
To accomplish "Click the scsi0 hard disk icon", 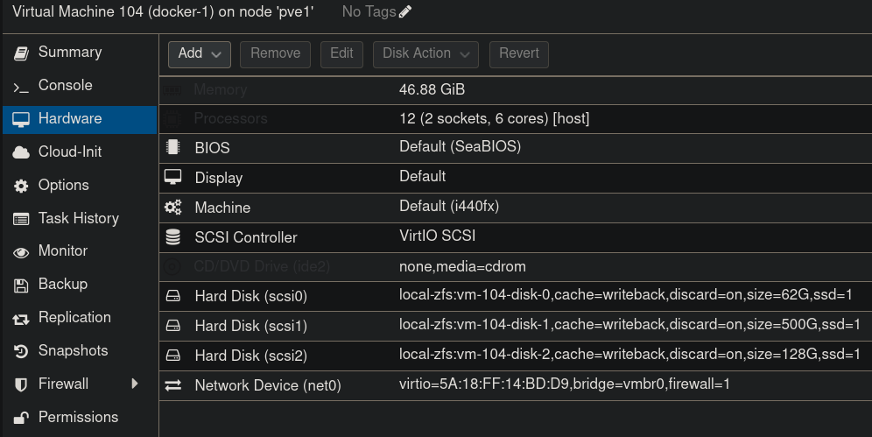I will point(173,297).
